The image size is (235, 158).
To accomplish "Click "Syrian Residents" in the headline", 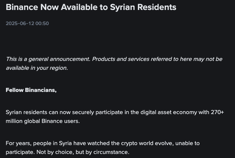I will click(143, 7).
